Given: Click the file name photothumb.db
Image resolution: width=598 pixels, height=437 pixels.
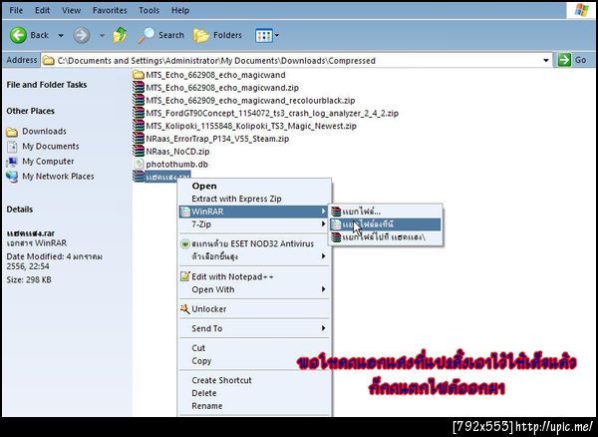Looking at the screenshot, I should [177, 165].
